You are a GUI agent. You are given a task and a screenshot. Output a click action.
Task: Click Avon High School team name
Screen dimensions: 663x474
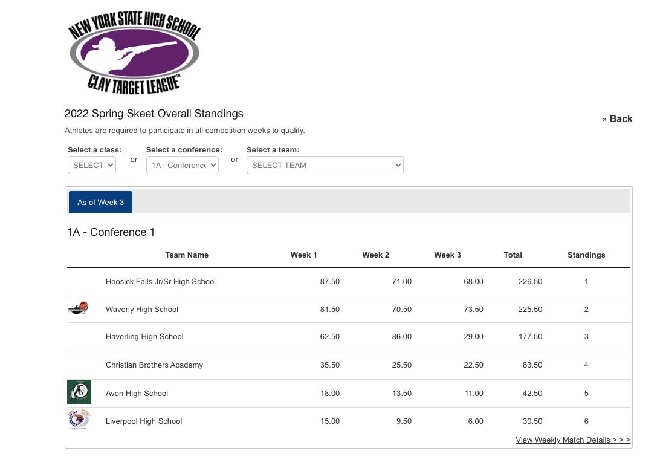pos(137,393)
